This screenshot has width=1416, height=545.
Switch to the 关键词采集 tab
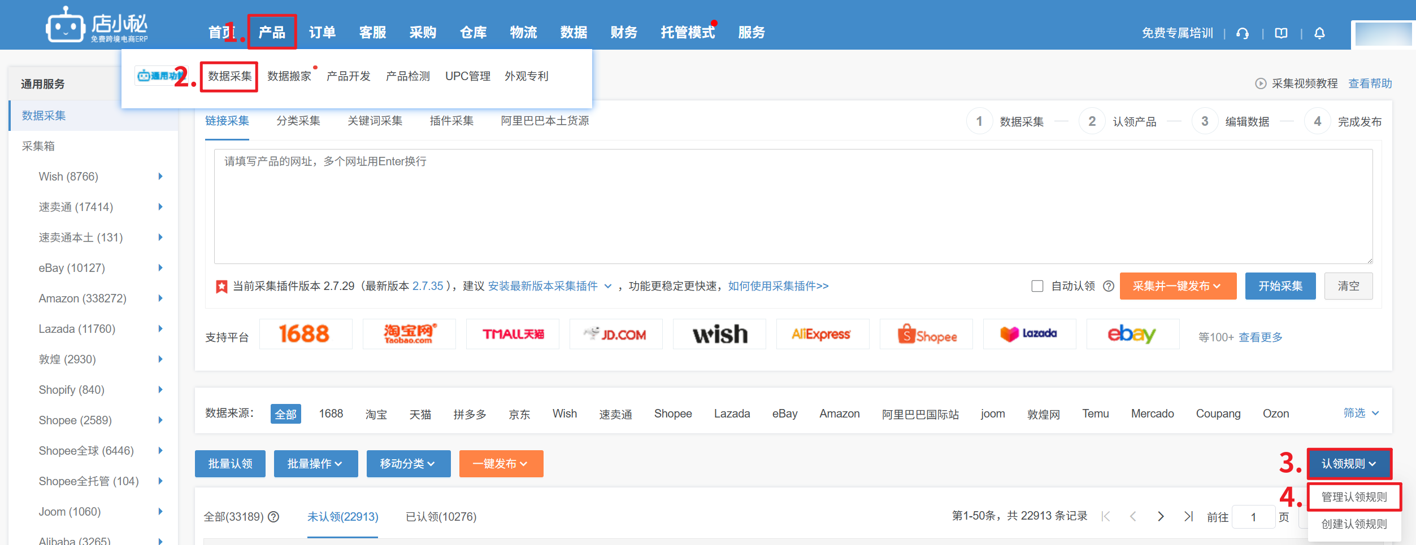pyautogui.click(x=375, y=121)
